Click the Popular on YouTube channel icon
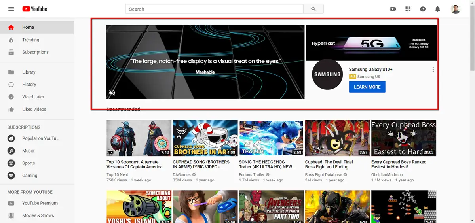475x223 pixels. coord(11,138)
